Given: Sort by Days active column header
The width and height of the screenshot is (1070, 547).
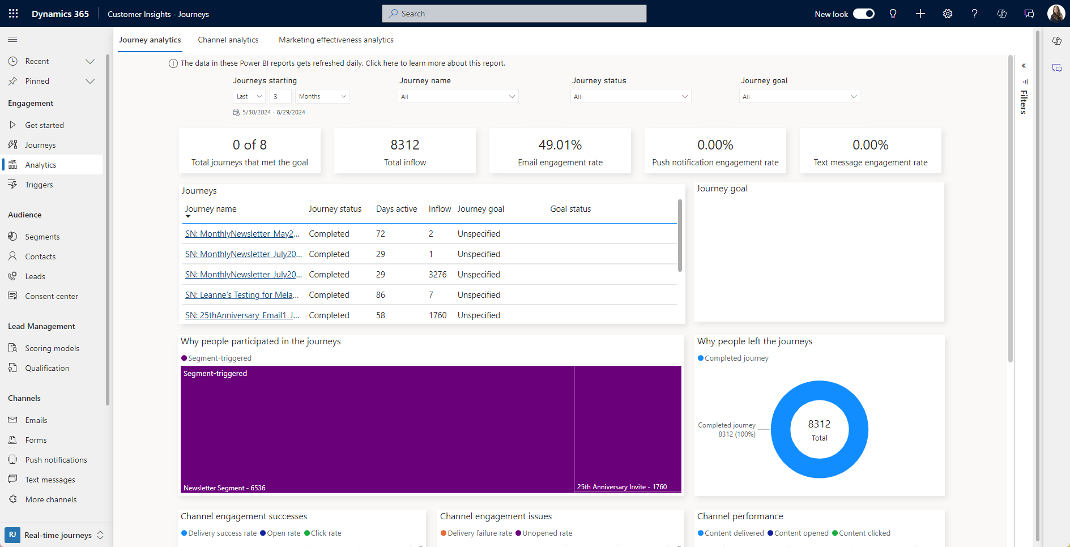Looking at the screenshot, I should coord(397,209).
